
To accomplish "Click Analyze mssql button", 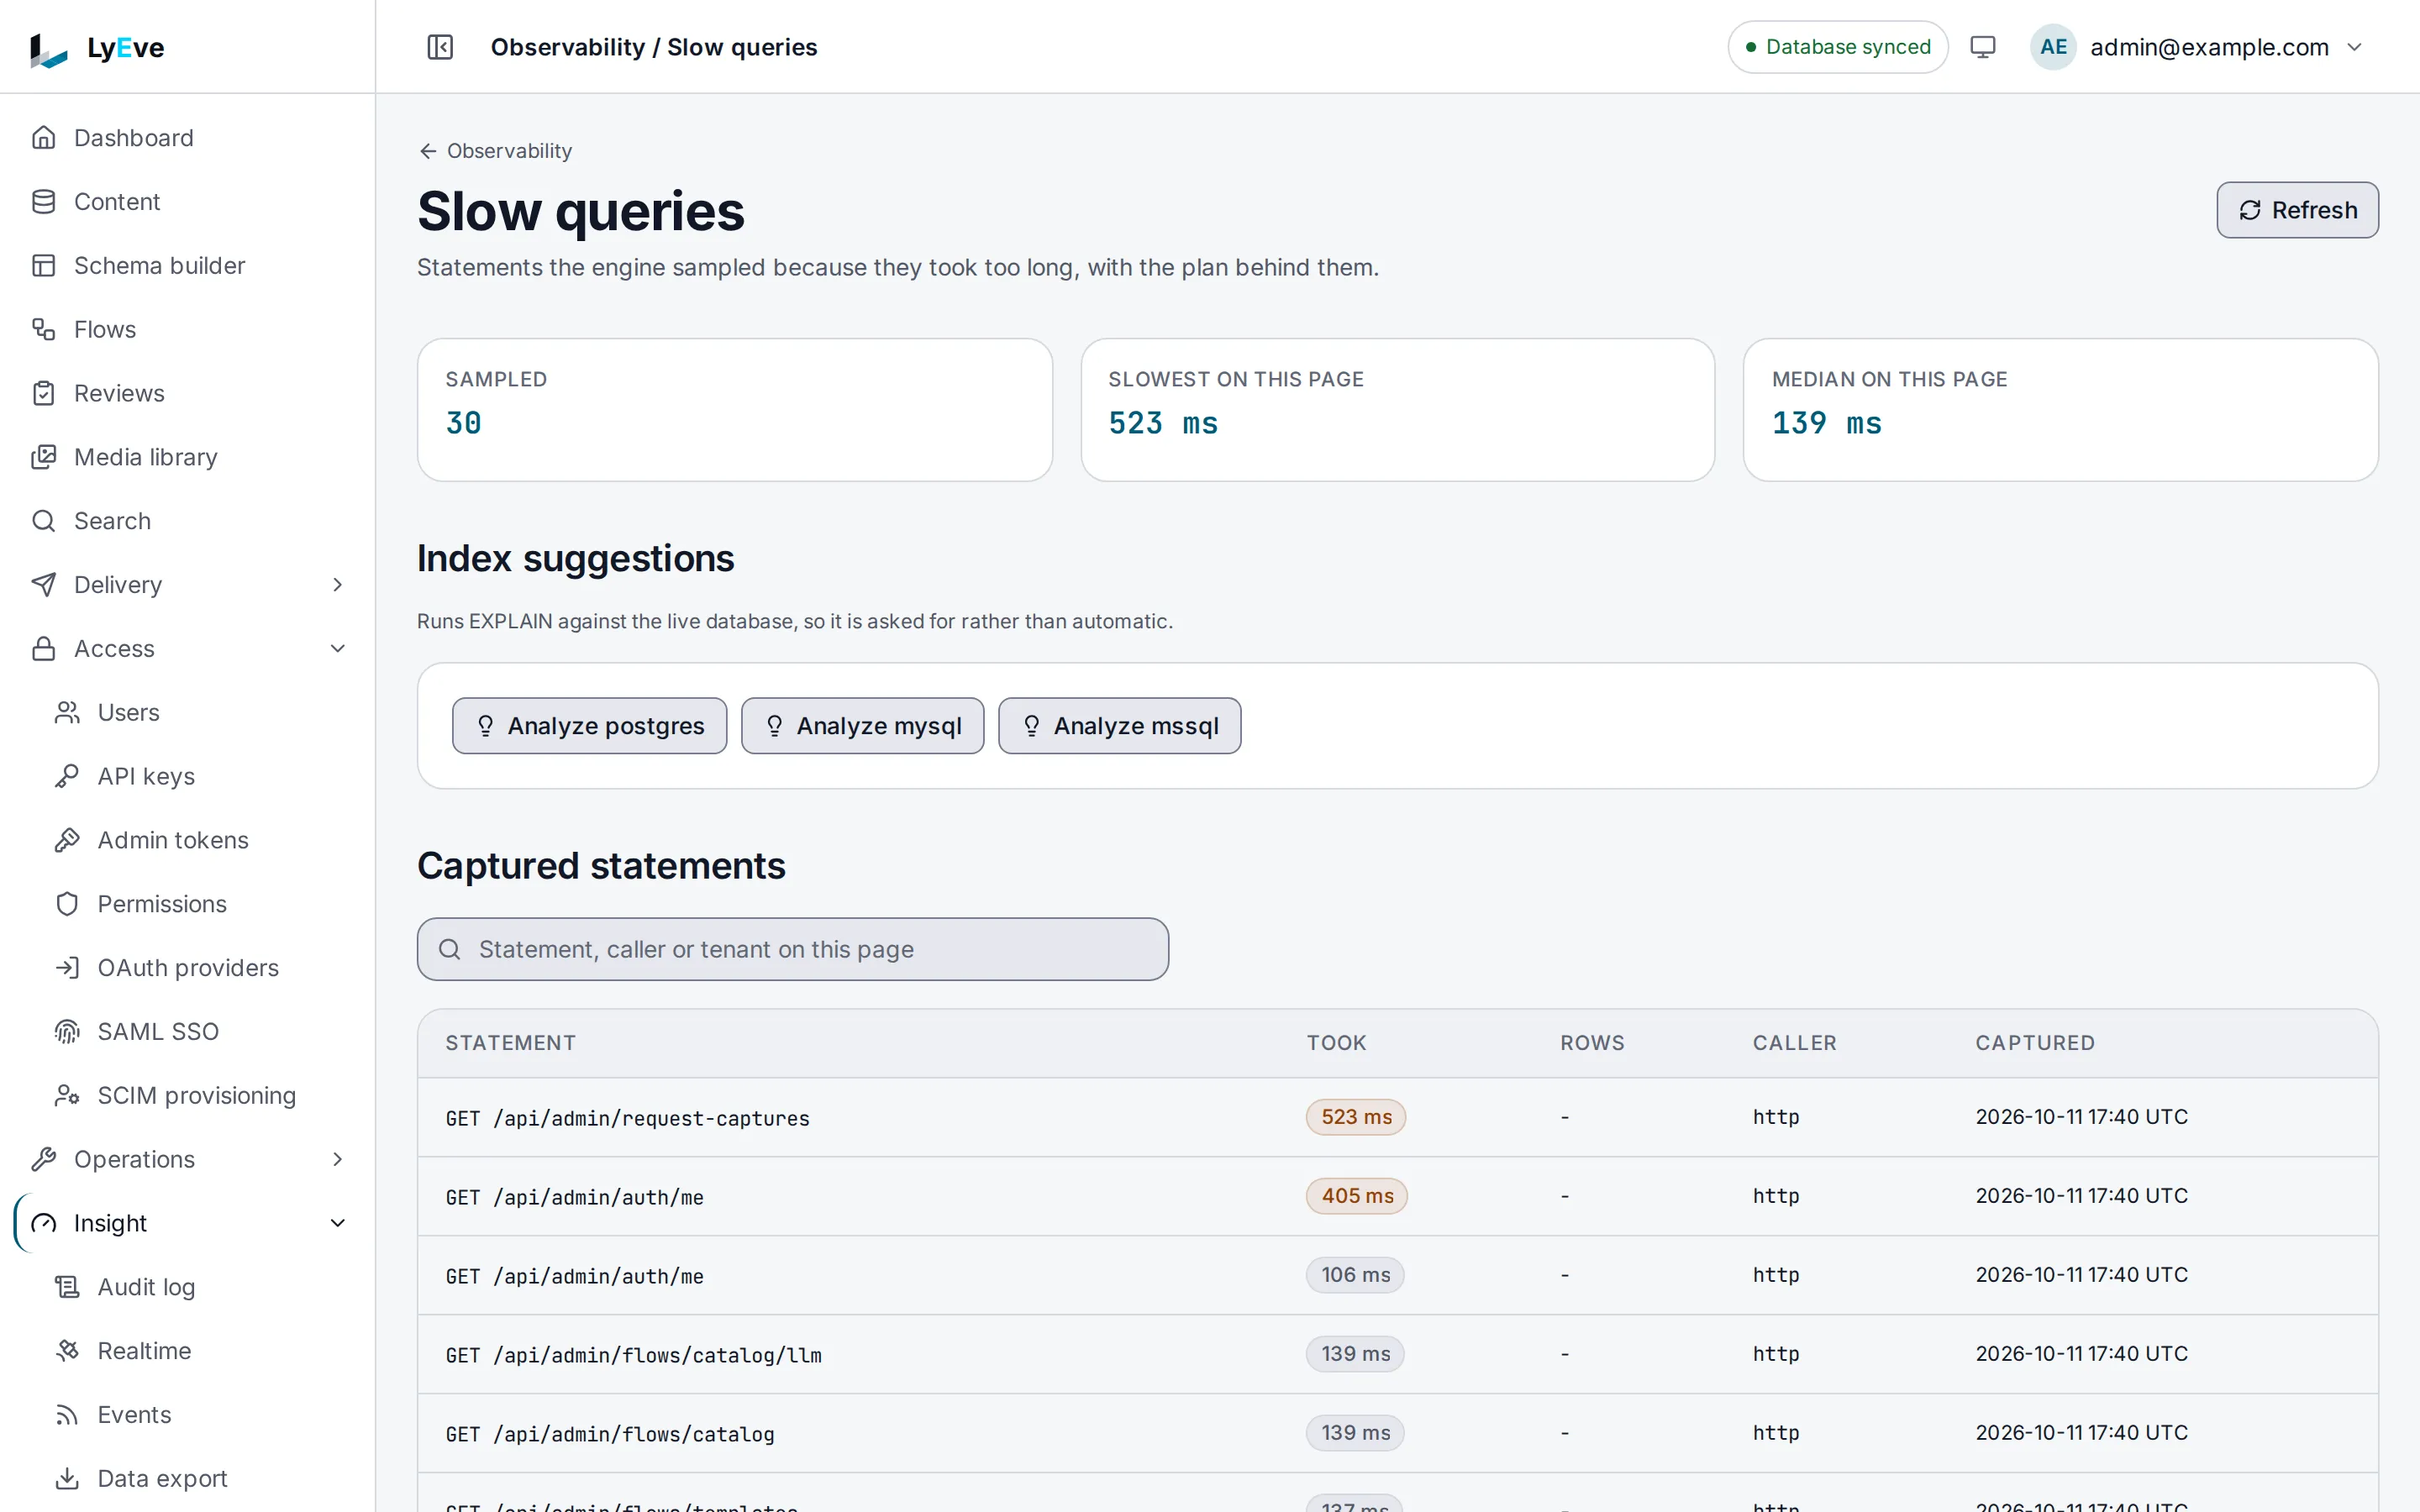I will [1119, 726].
